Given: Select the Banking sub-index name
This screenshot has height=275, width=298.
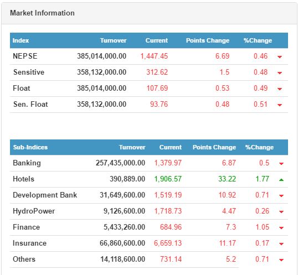Looking at the screenshot, I should (x=27, y=163).
